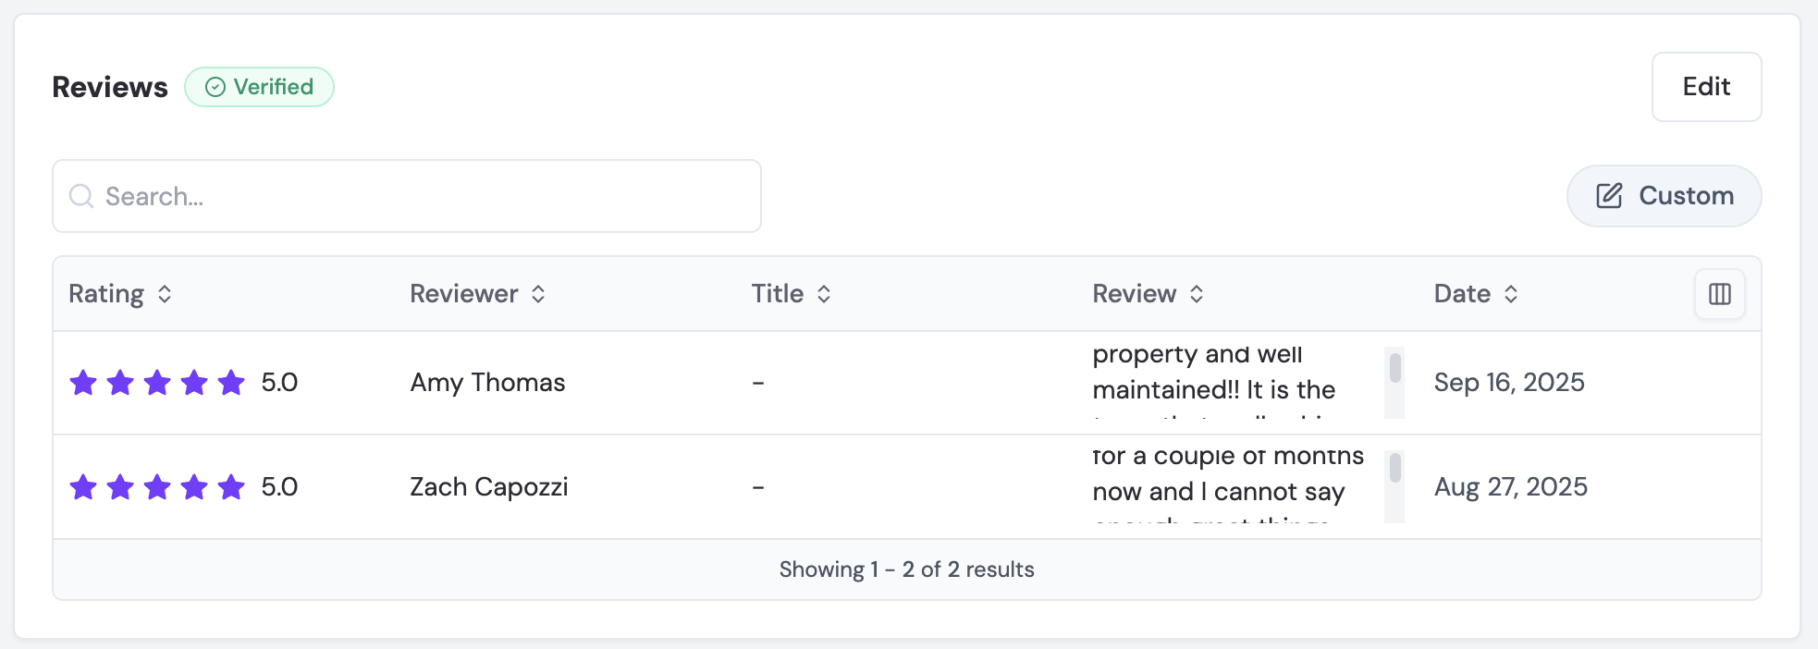Toggle sort on the Review column header
This screenshot has width=1818, height=649.
tap(1148, 294)
